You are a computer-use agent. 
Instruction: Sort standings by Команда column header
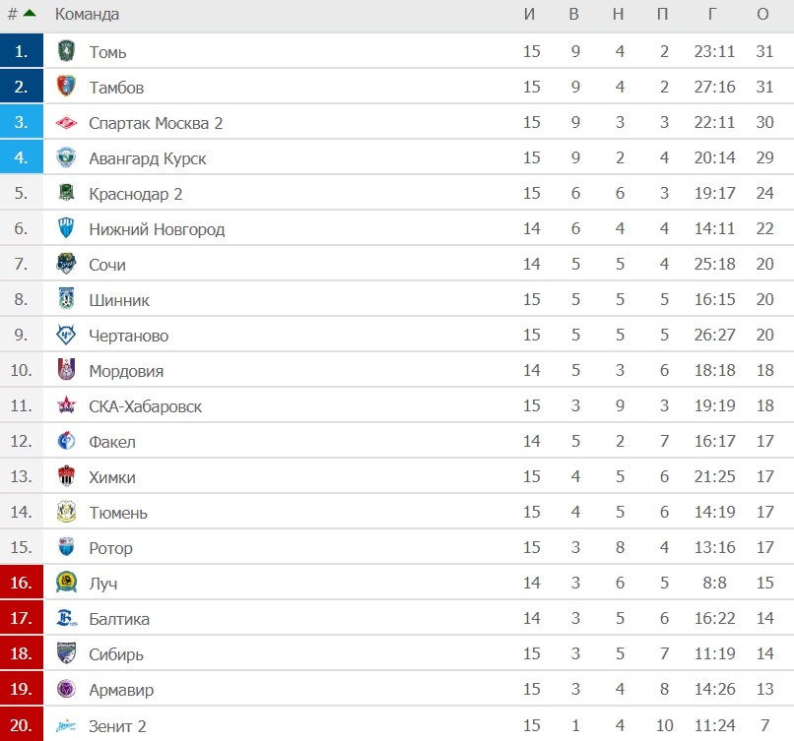tap(87, 14)
